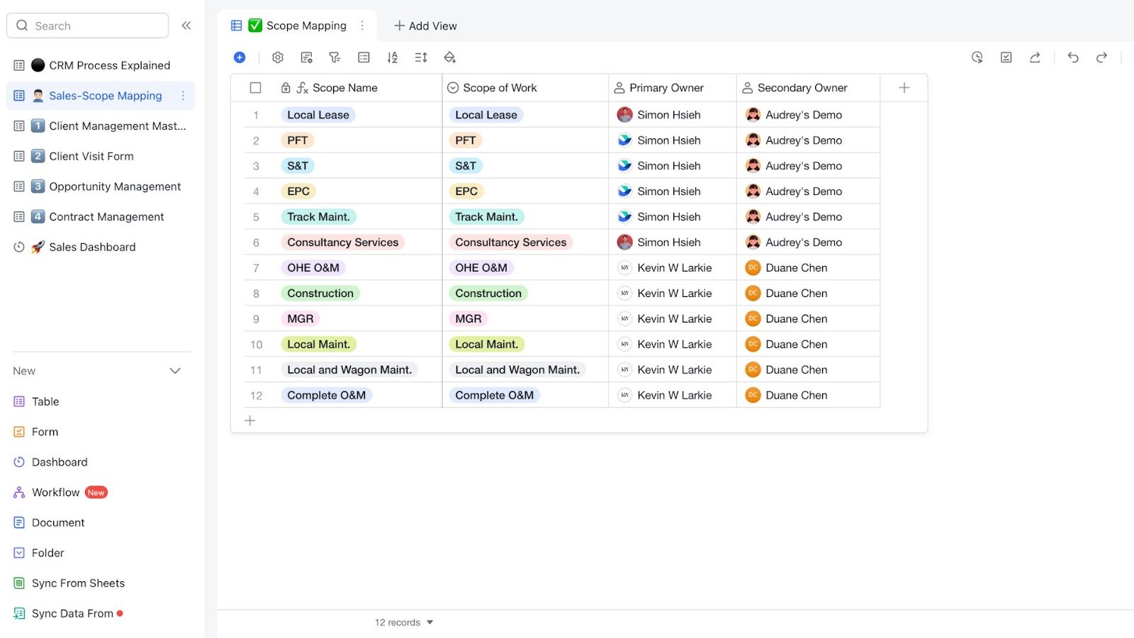The width and height of the screenshot is (1134, 638).
Task: Check the row checkbox for Local Lease
Action: coord(255,114)
